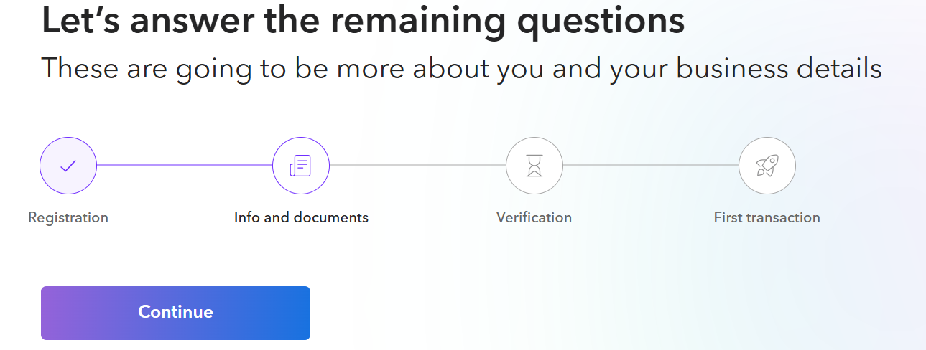Click the gray progress line before First transaction
The height and width of the screenshot is (350, 926).
[x=650, y=165]
